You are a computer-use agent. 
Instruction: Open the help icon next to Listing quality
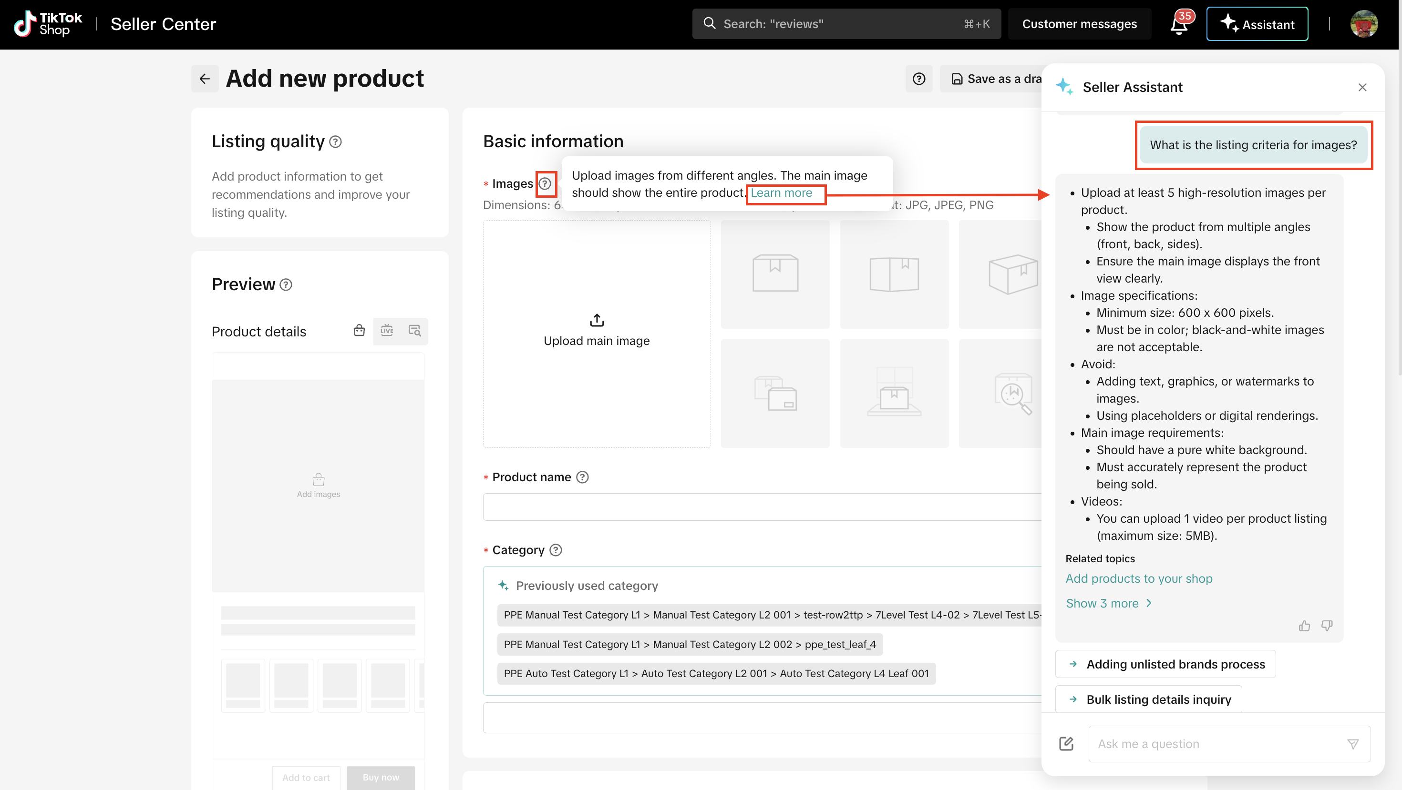[x=336, y=142]
